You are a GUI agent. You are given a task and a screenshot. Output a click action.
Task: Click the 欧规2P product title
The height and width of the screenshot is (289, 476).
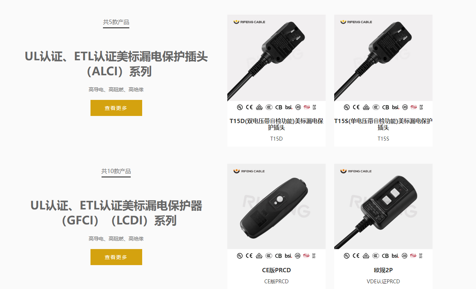click(383, 270)
